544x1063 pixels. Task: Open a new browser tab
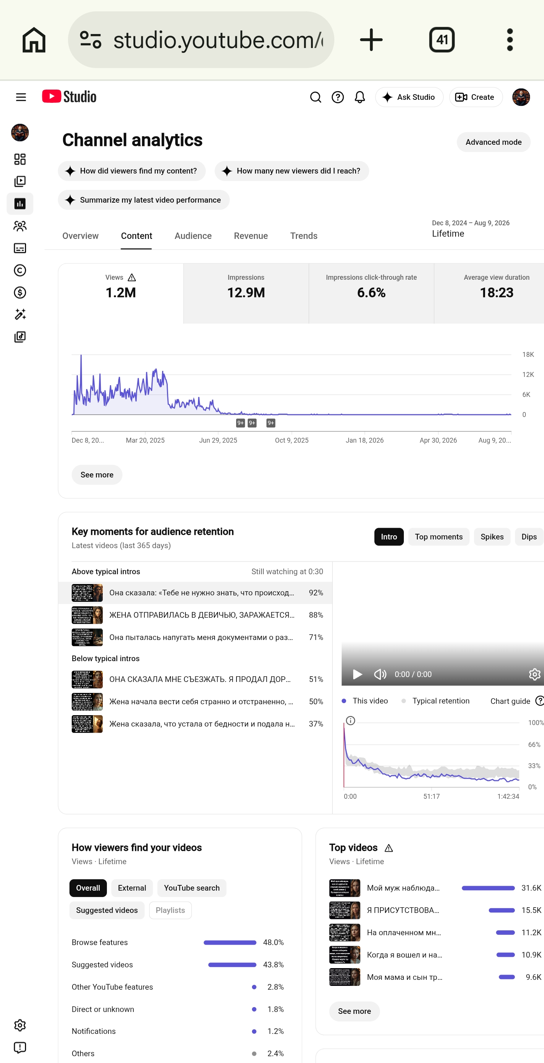point(371,40)
